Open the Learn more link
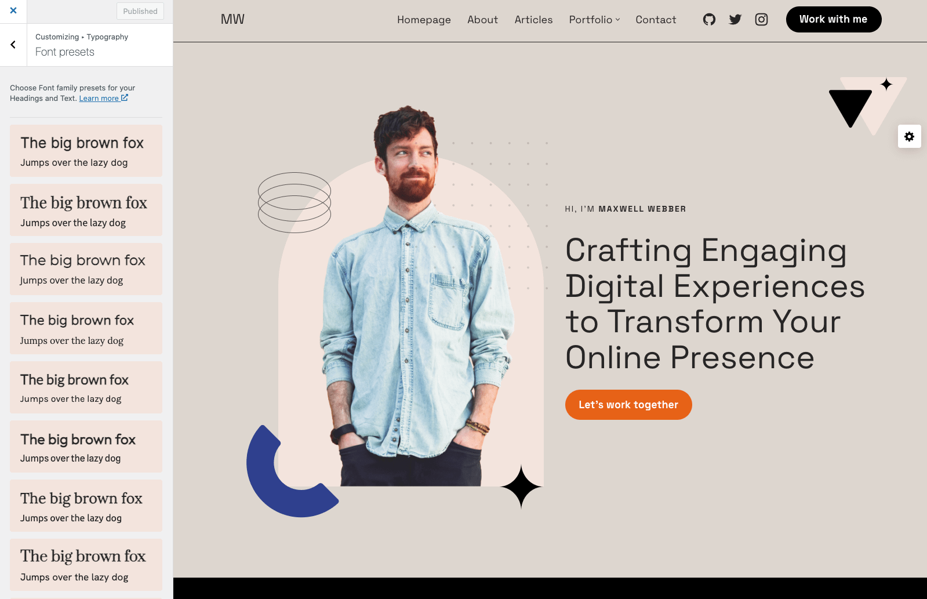927x599 pixels. (99, 99)
